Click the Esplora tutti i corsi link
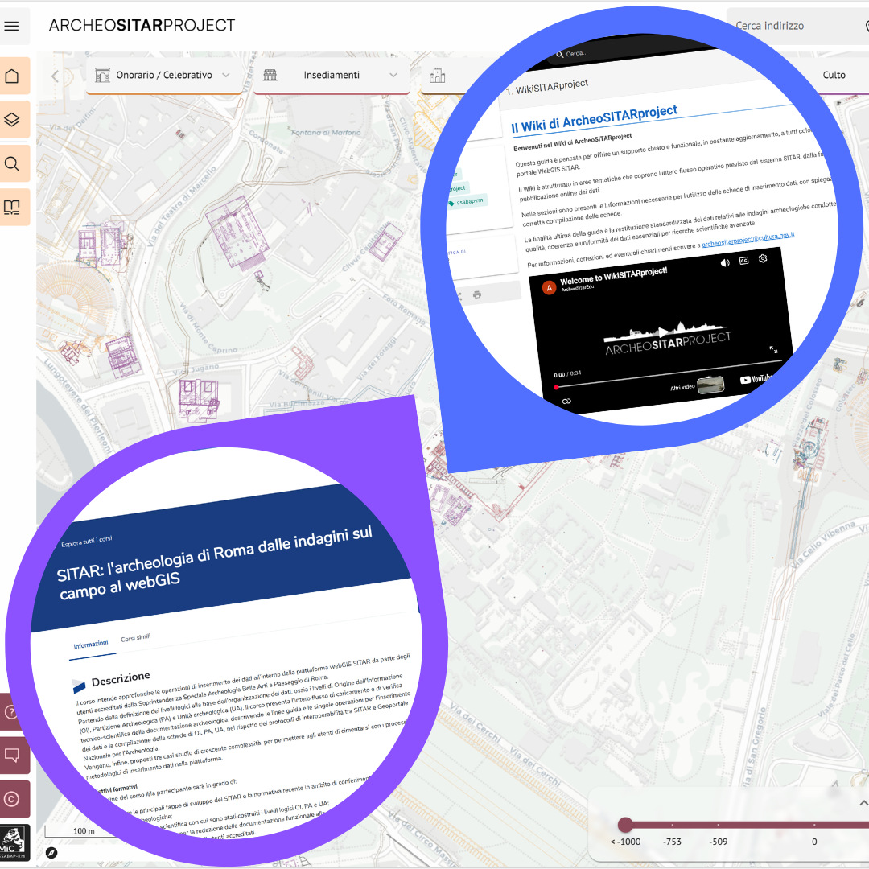This screenshot has height=869, width=869. [86, 542]
